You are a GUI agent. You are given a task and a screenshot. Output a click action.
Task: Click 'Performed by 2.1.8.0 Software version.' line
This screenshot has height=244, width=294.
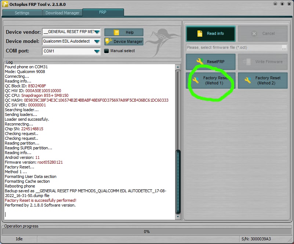(x=40, y=205)
